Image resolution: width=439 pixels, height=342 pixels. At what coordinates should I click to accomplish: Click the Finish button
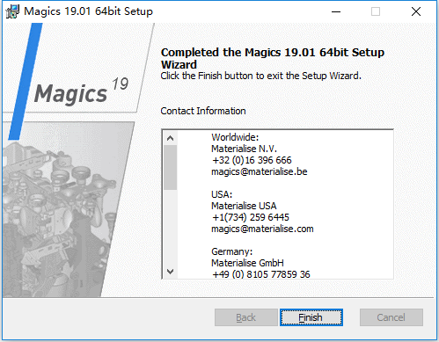(311, 317)
